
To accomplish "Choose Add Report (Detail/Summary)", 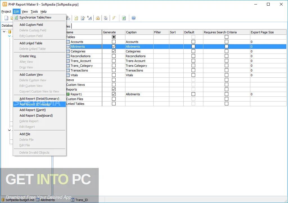I will (39, 99).
